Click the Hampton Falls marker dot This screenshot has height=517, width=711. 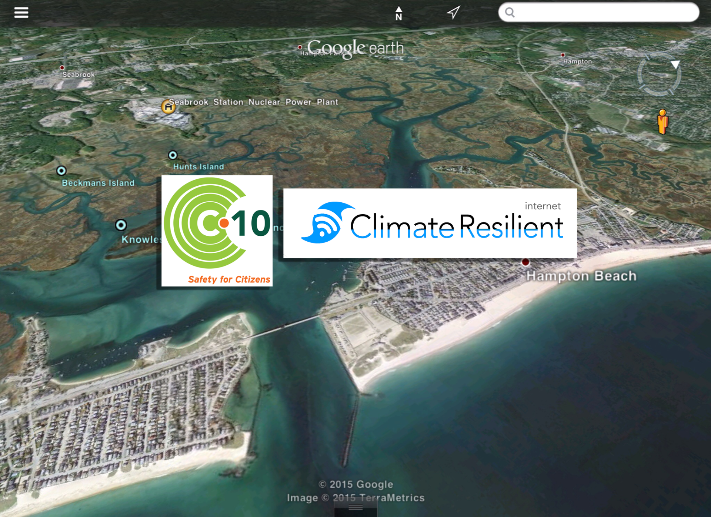click(300, 47)
